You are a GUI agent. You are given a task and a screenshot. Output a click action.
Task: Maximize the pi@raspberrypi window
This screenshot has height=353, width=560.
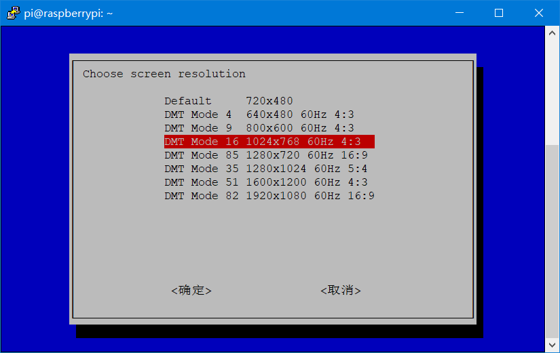(499, 13)
